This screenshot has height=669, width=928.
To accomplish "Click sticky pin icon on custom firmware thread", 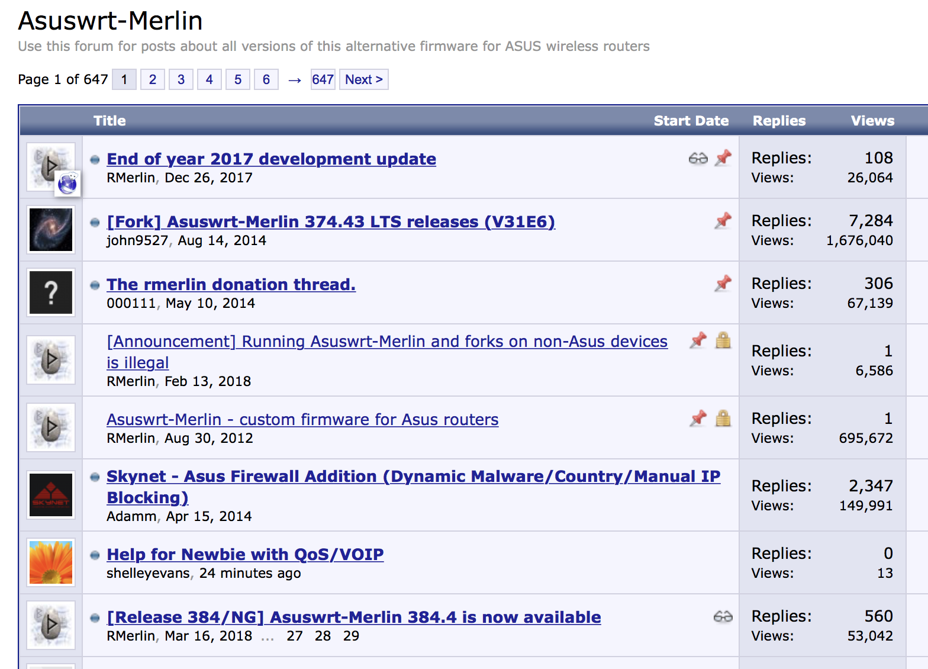I will tap(698, 419).
